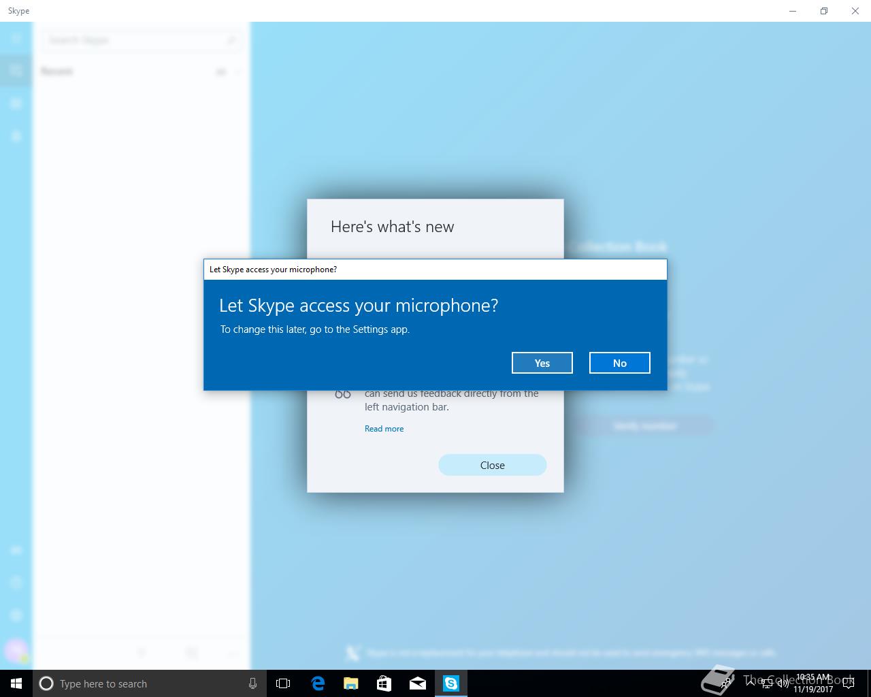Focus the blurred Search Skype field
The width and height of the screenshot is (871, 697).
coord(142,40)
